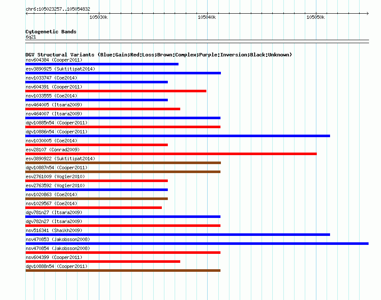Click the nsv470854 (Jakobsson2008) label
Image resolution: width=381 pixels, height=300 pixels.
(58, 248)
